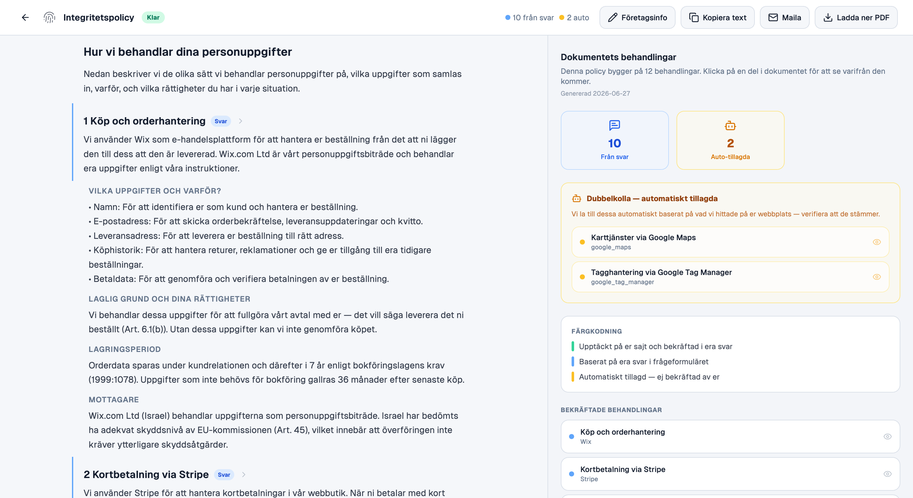Click the E-postadress bullet line
The width and height of the screenshot is (913, 498).
coord(256,221)
